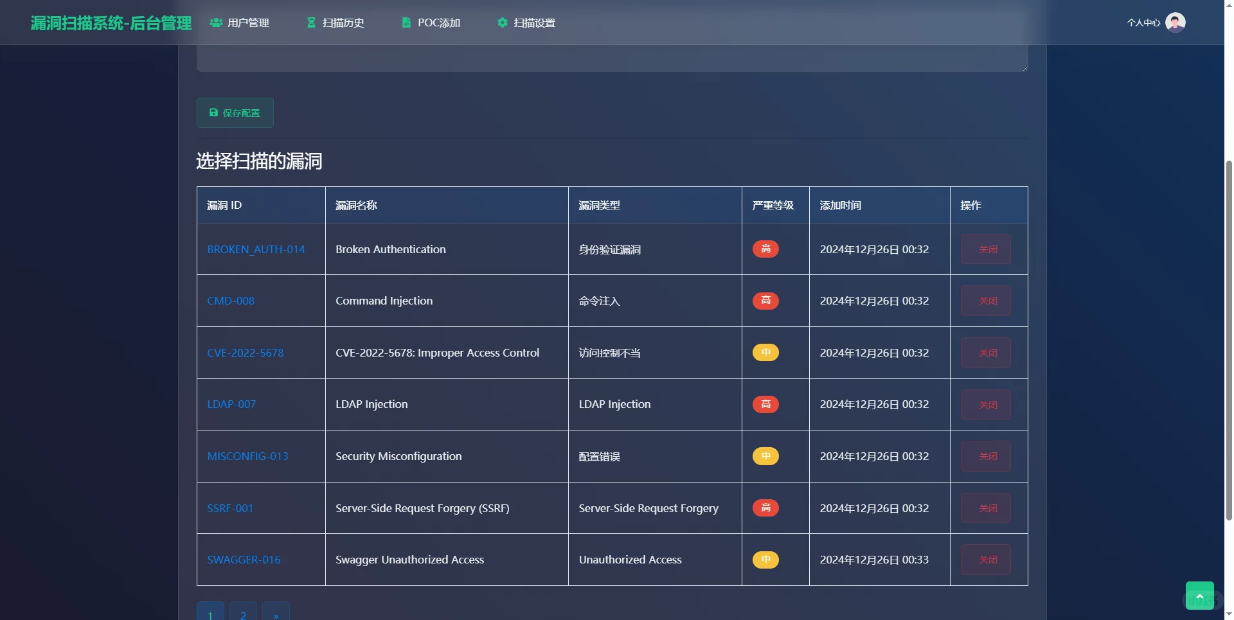Open the CMD-008 vulnerability link

pyautogui.click(x=231, y=301)
